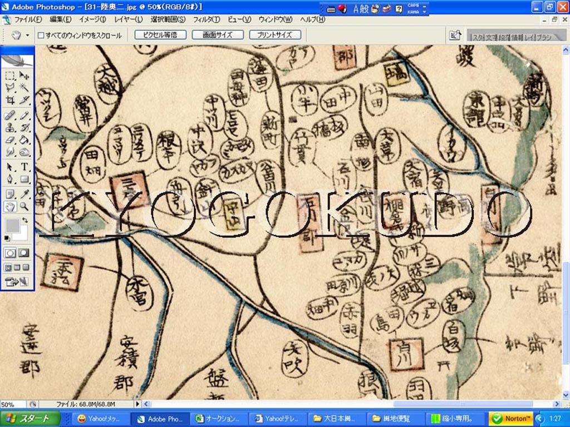Screen dimensions: 570x427
Task: Select the Pencil tool
Action: tap(24, 116)
